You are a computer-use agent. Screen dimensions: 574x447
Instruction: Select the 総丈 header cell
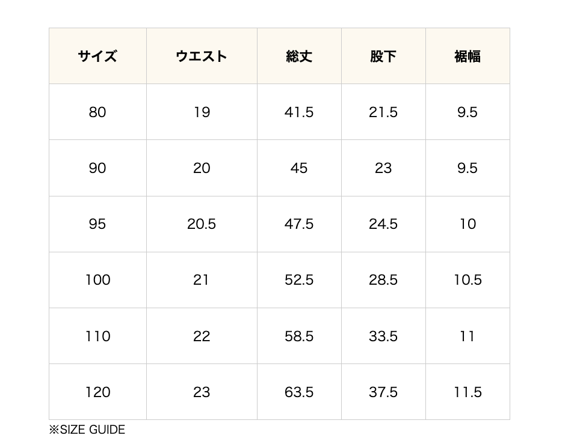(x=299, y=56)
